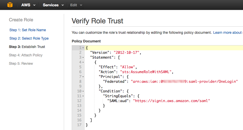Click the Verify Role Trust heading
Image resolution: width=243 pixels, height=130 pixels.
point(97,21)
